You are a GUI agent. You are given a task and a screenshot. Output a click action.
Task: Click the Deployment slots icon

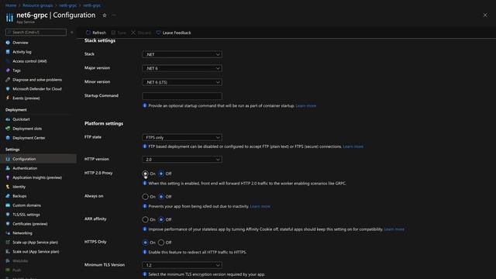[x=8, y=129]
